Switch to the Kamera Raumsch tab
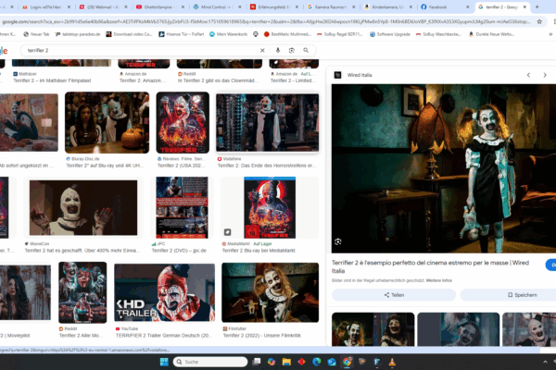The width and height of the screenshot is (556, 370). 330,6
